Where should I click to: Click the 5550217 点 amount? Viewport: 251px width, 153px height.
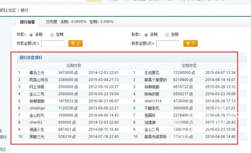pos(183,94)
